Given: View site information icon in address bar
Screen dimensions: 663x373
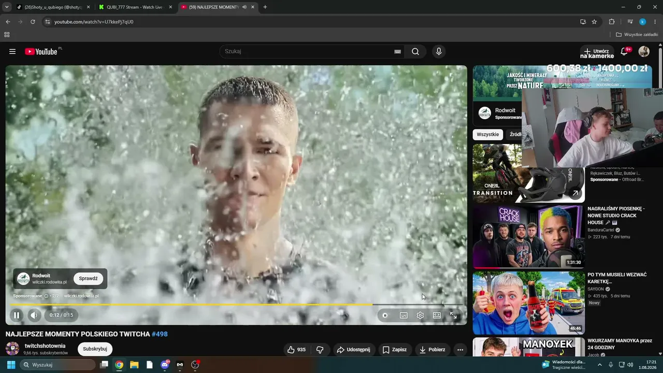Looking at the screenshot, I should click(47, 22).
